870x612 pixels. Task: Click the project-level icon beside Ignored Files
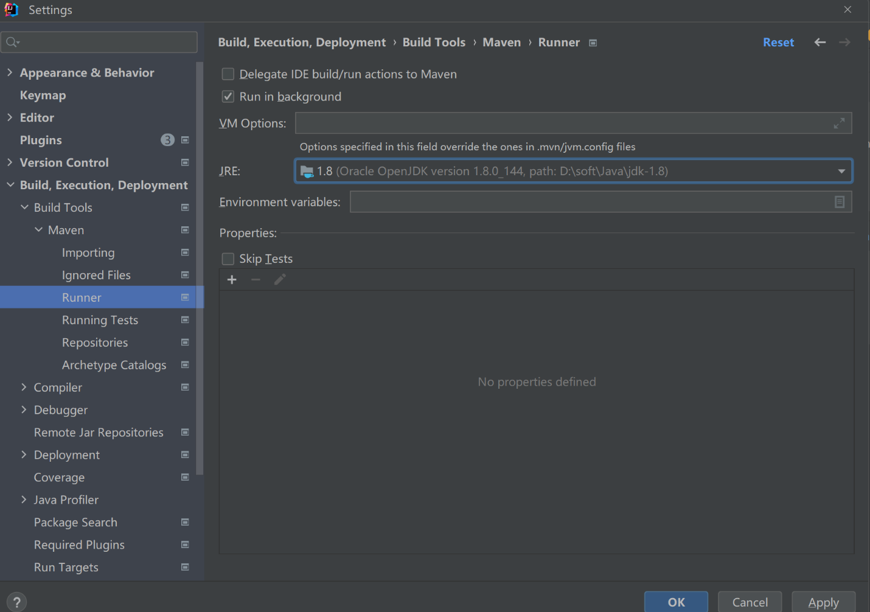tap(185, 275)
